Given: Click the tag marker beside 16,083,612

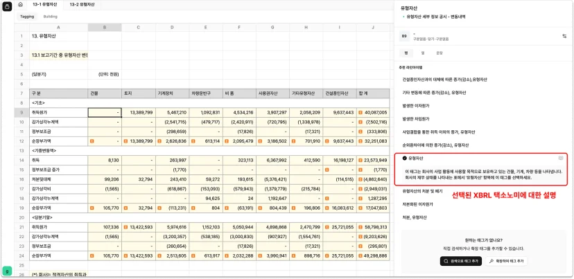Looking at the screenshot, I should 327,207.
